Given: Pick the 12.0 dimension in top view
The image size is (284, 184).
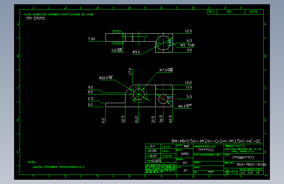Looking at the screenshot, I should pyautogui.click(x=188, y=31).
